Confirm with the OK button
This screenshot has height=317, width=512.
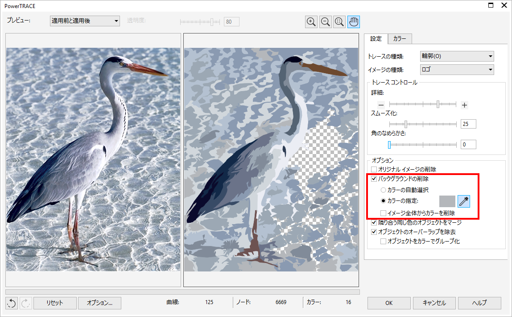[389, 303]
